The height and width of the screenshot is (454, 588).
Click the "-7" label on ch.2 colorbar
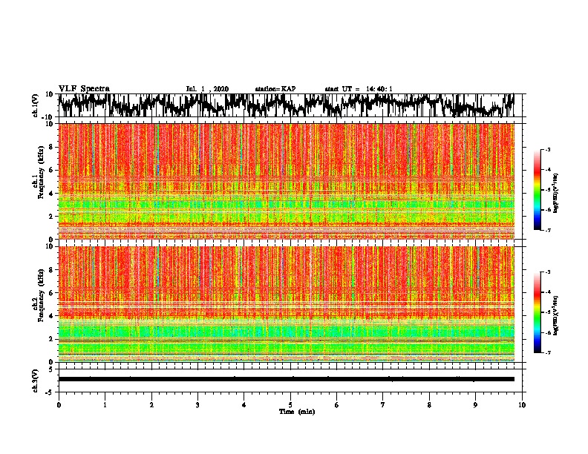pyautogui.click(x=547, y=352)
